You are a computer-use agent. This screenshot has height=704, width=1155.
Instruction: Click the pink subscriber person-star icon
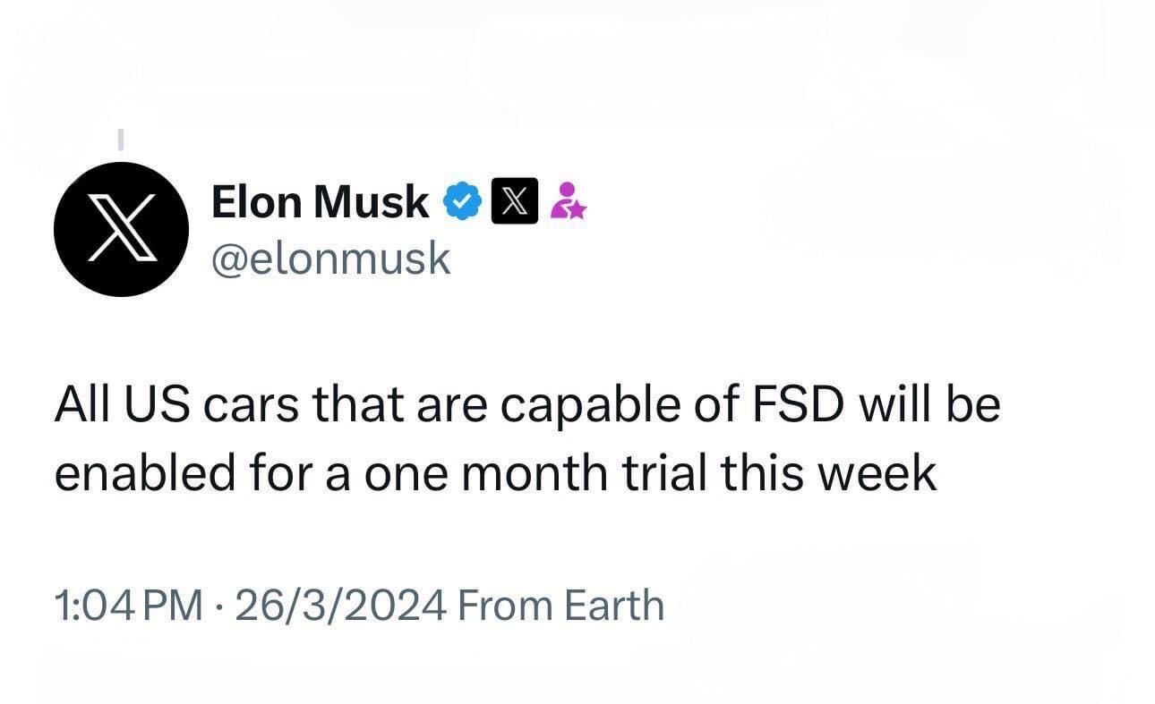point(568,201)
